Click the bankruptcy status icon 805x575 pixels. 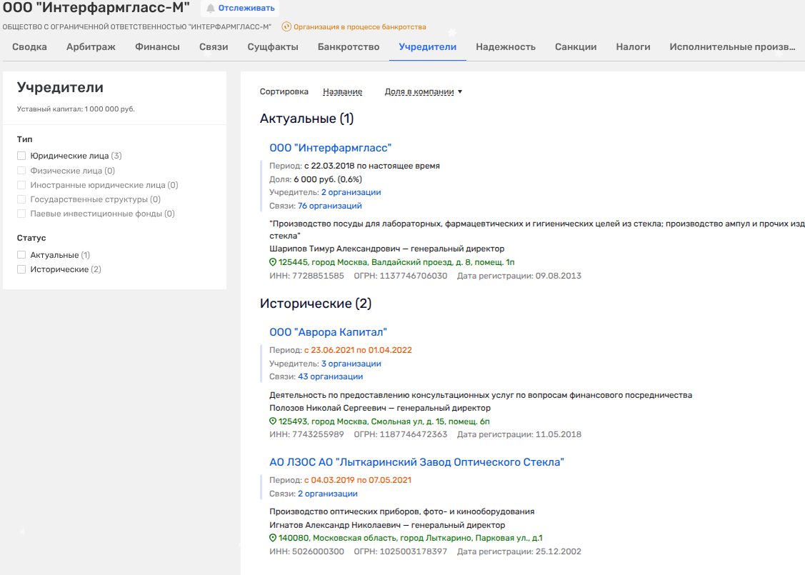[286, 27]
